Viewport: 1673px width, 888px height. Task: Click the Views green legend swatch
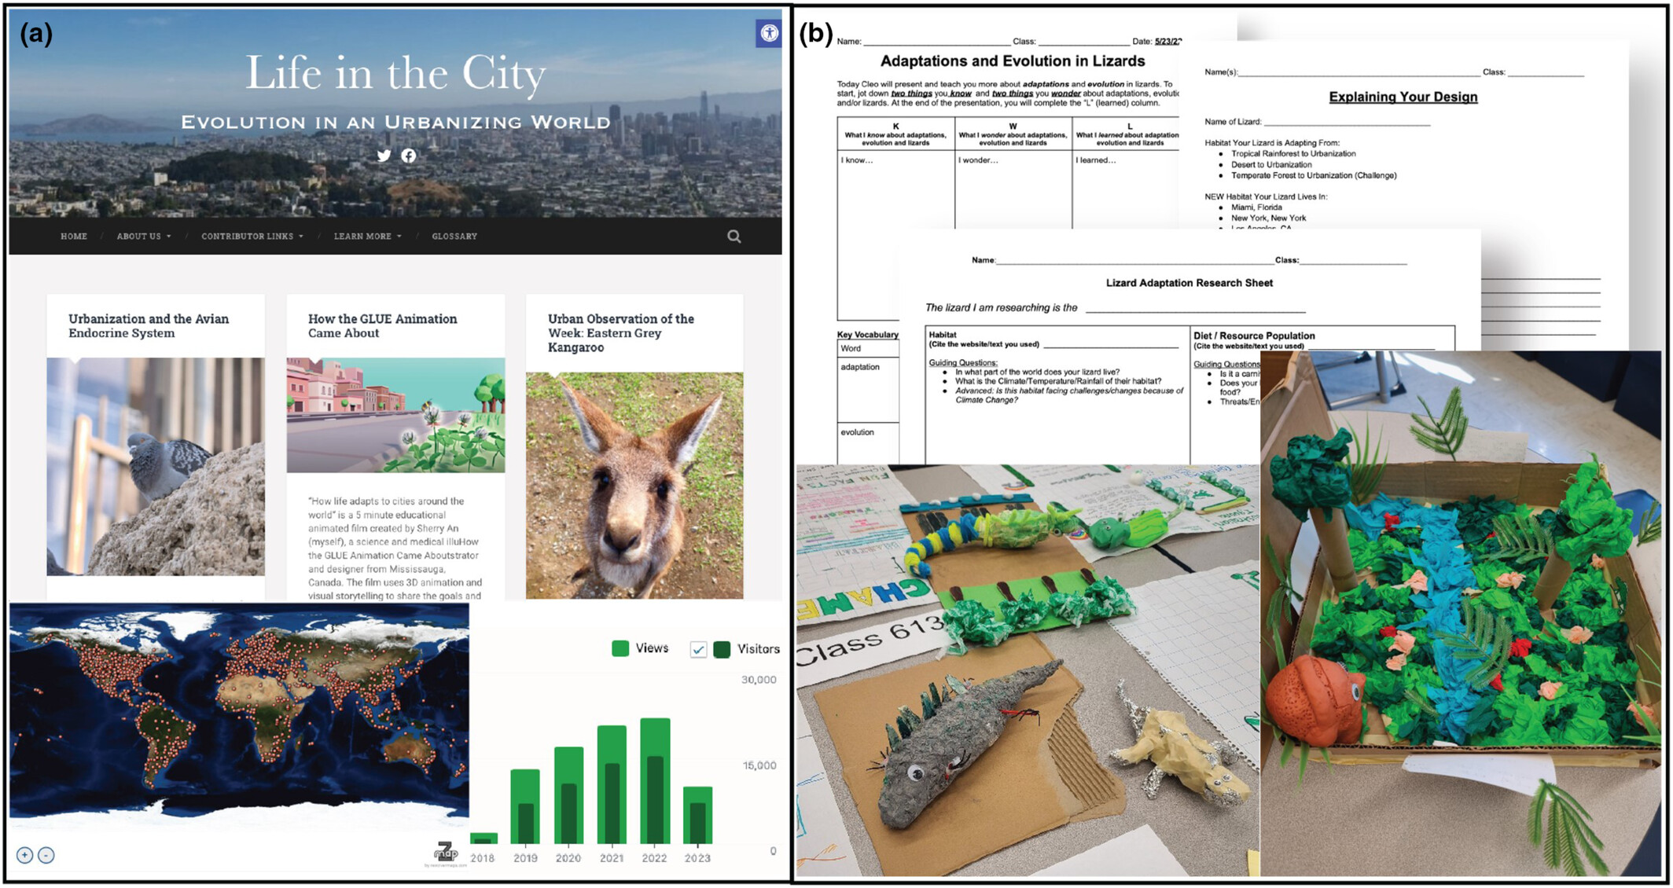click(x=620, y=648)
